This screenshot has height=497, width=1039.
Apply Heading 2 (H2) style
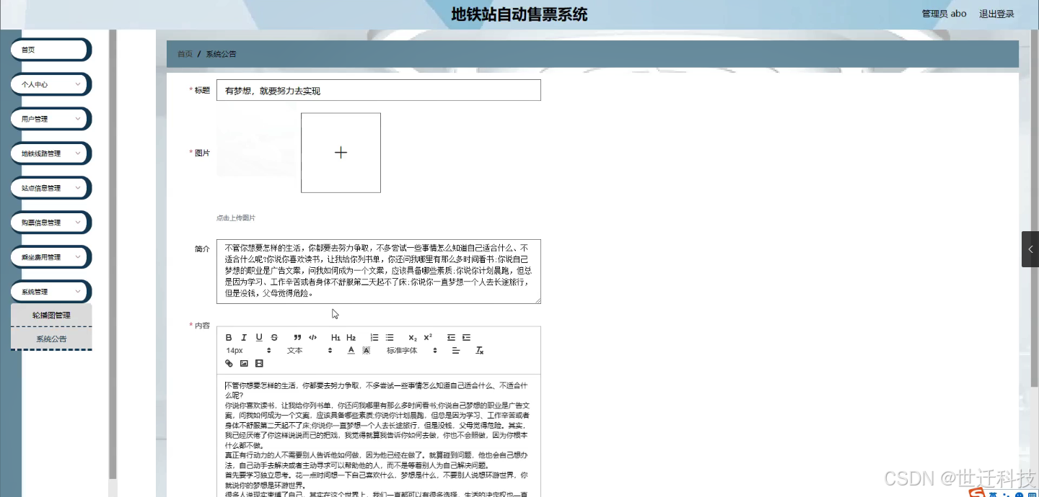[351, 338]
